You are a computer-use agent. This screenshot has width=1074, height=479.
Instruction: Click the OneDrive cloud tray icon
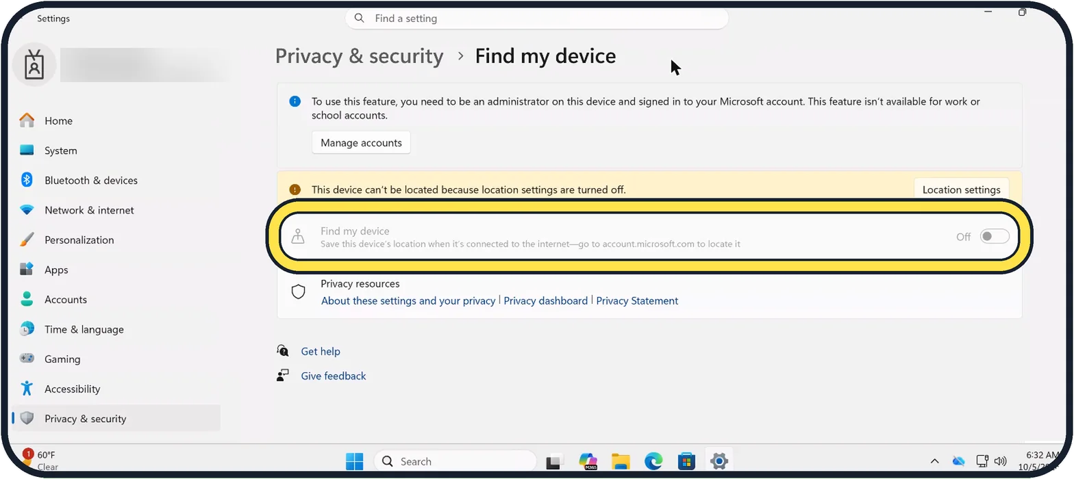pyautogui.click(x=958, y=462)
